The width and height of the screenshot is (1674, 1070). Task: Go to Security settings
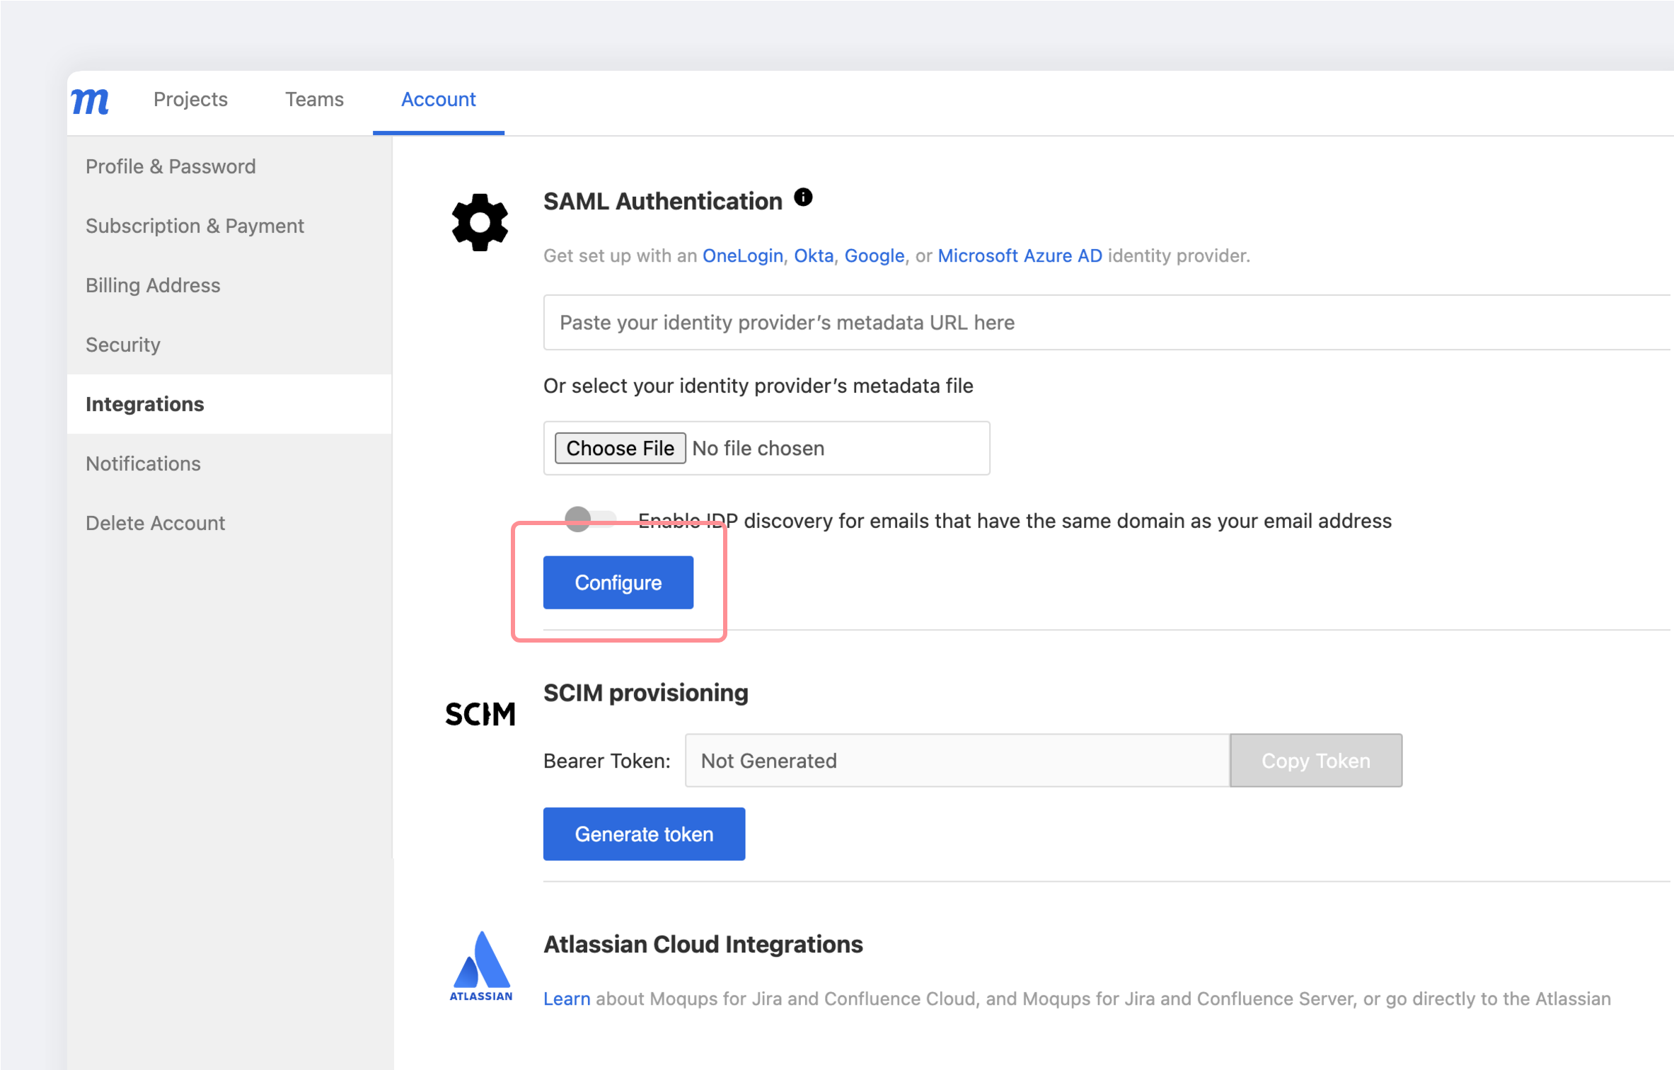[122, 345]
